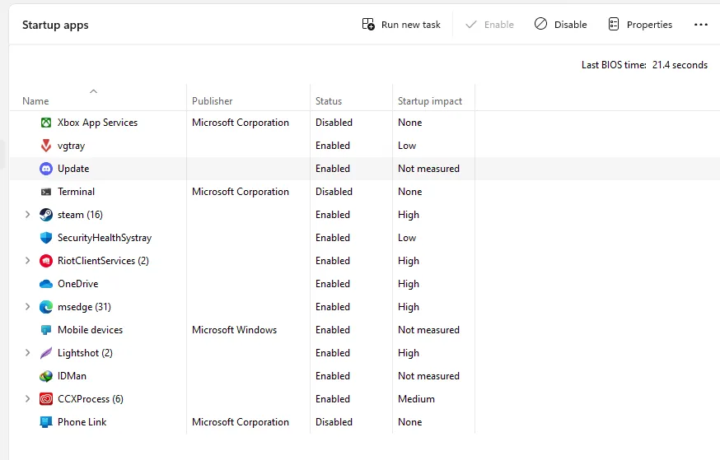Expand the Lightshot (2) group
The image size is (720, 460).
tap(27, 353)
